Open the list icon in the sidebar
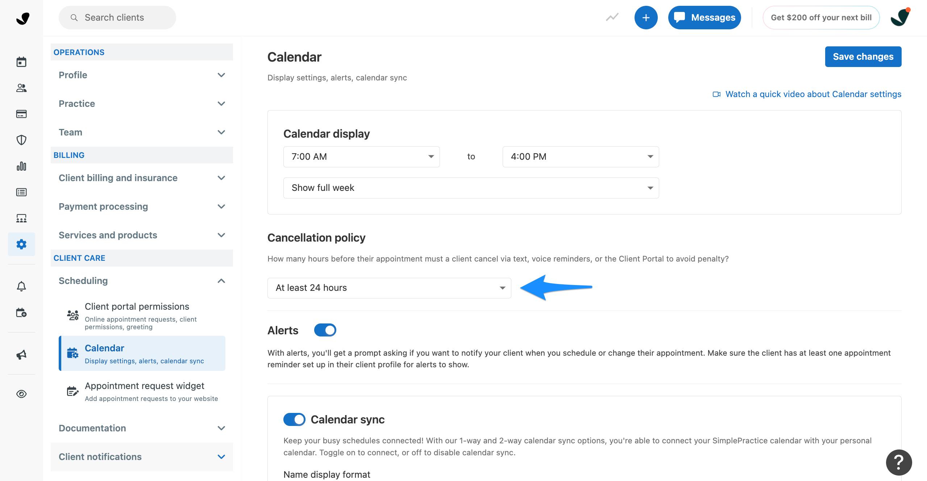927x481 pixels. coord(21,192)
